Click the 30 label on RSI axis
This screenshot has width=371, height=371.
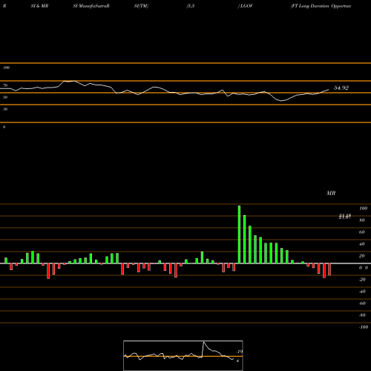(5, 109)
